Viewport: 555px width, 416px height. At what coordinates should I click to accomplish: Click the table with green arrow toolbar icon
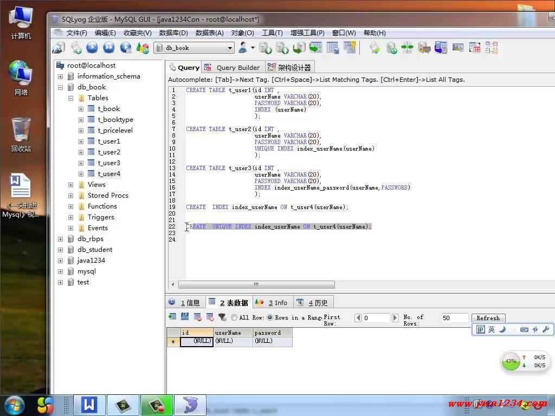click(x=316, y=48)
